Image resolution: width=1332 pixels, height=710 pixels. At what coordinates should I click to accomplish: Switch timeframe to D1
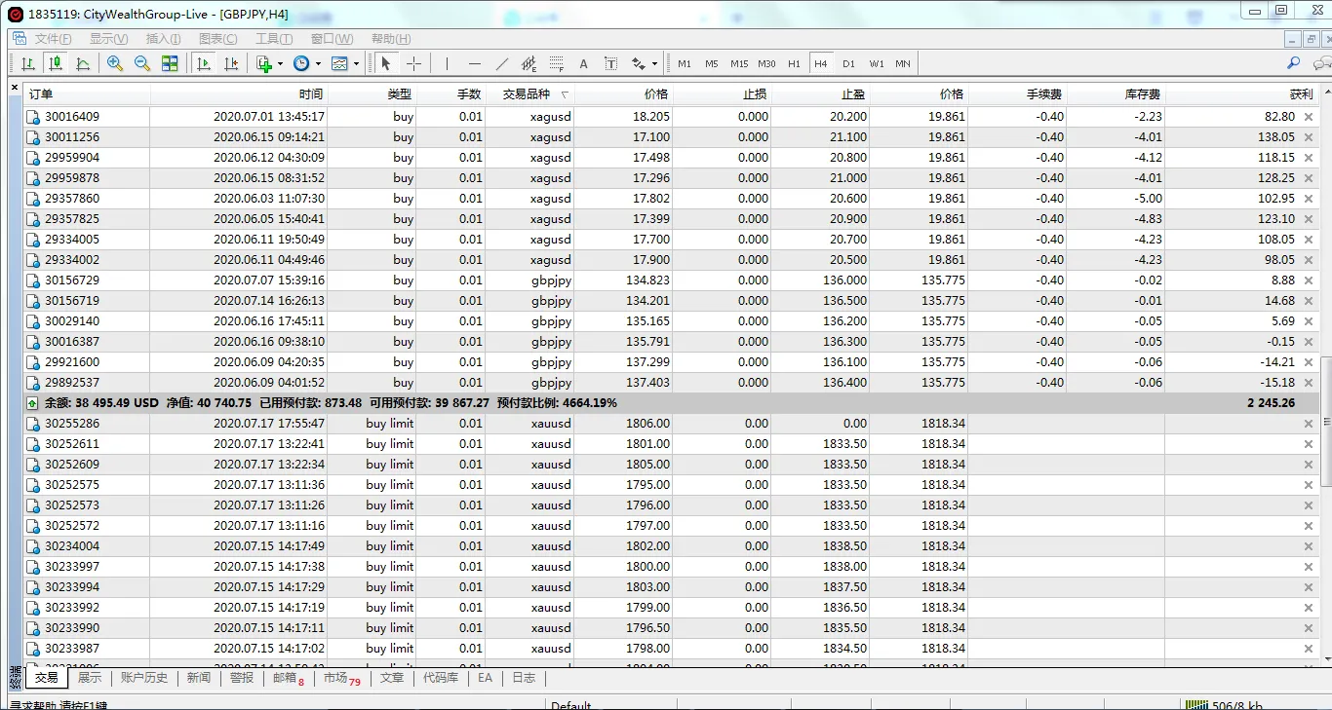[848, 63]
